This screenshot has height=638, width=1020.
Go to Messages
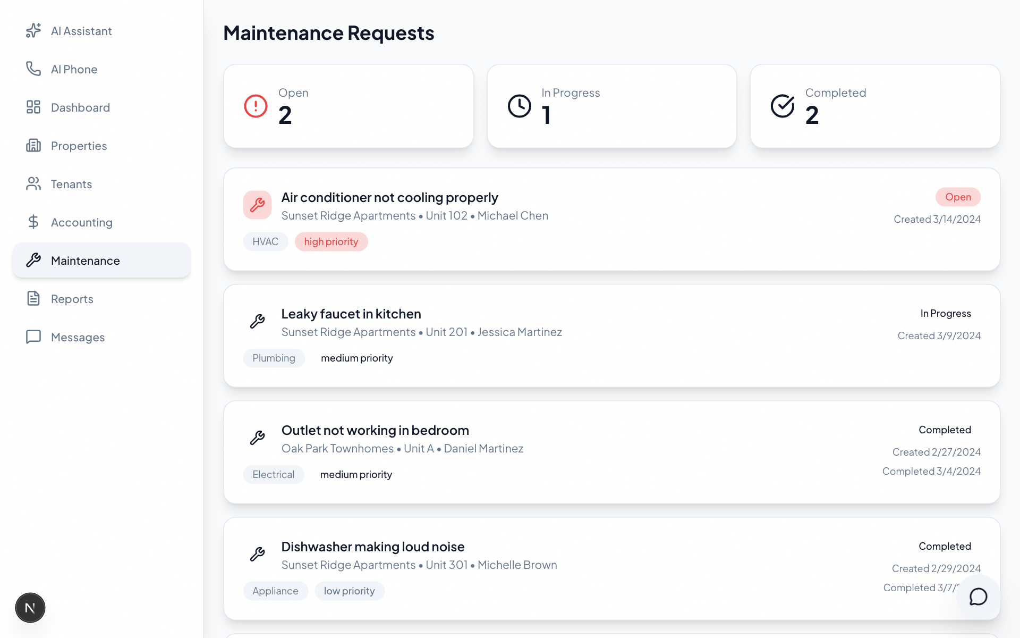[x=101, y=337]
